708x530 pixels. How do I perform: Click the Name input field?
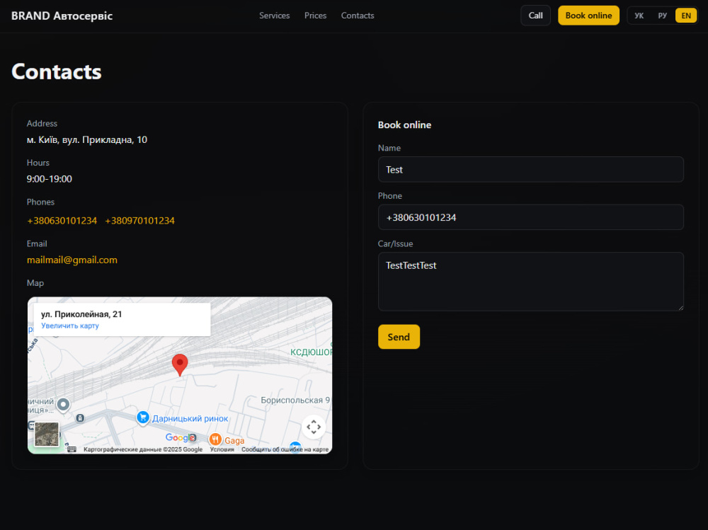(530, 170)
